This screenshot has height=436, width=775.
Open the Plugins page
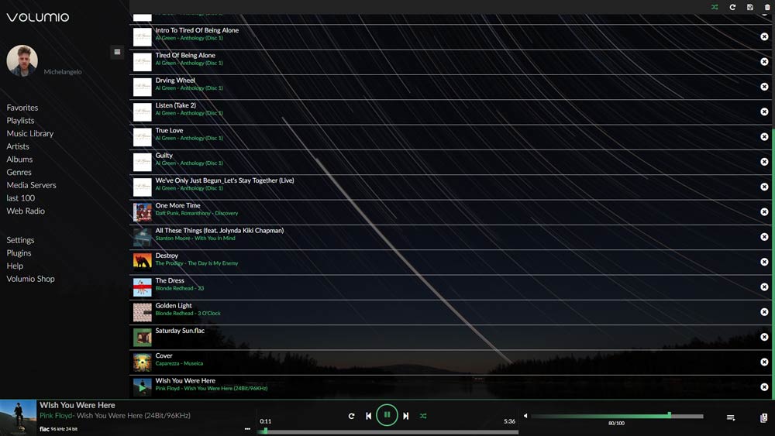pos(19,252)
